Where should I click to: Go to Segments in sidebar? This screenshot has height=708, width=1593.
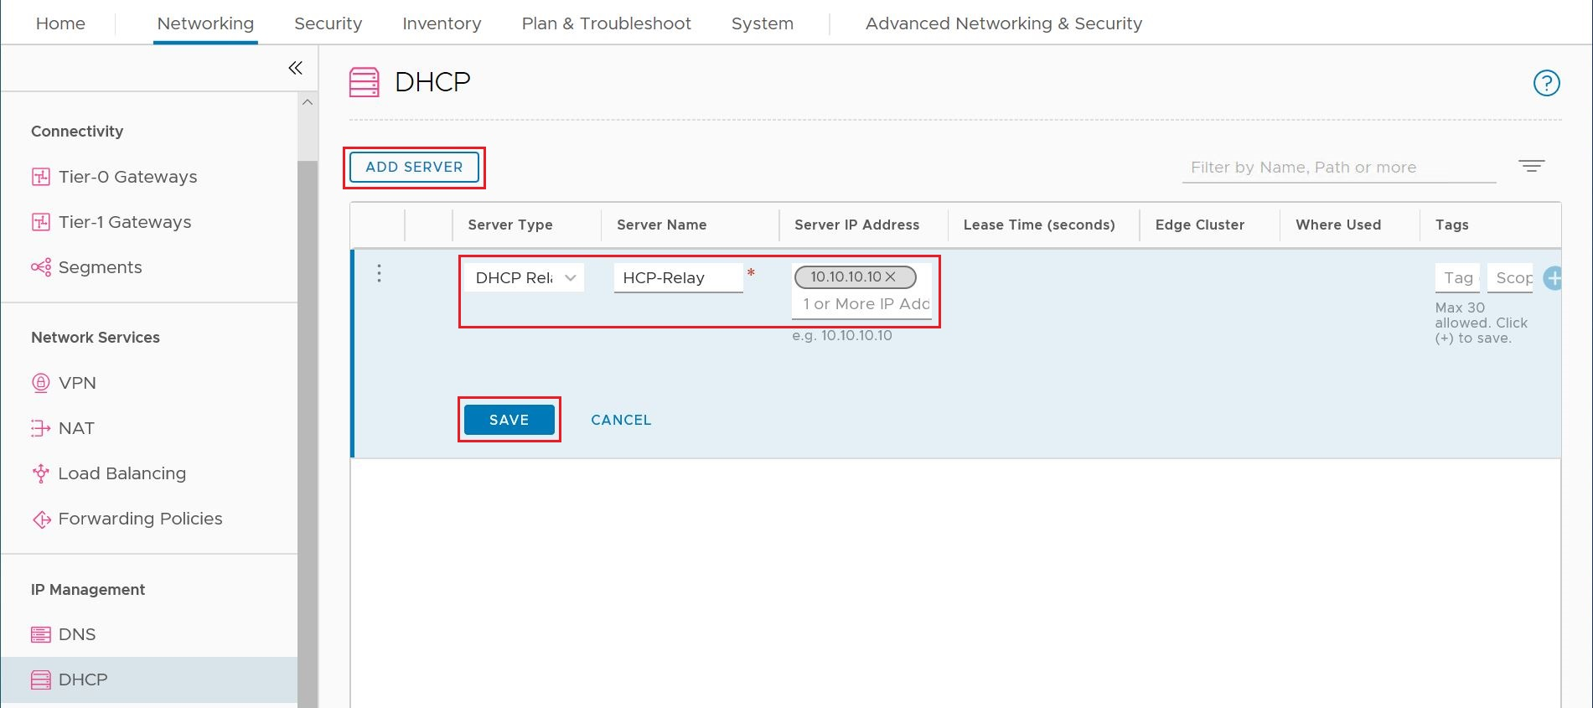point(100,267)
